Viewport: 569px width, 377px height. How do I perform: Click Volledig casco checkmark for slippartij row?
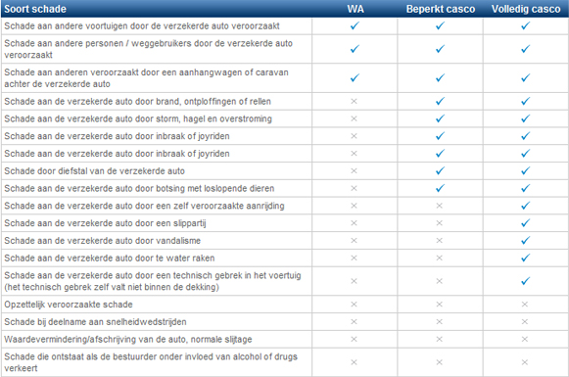525,223
